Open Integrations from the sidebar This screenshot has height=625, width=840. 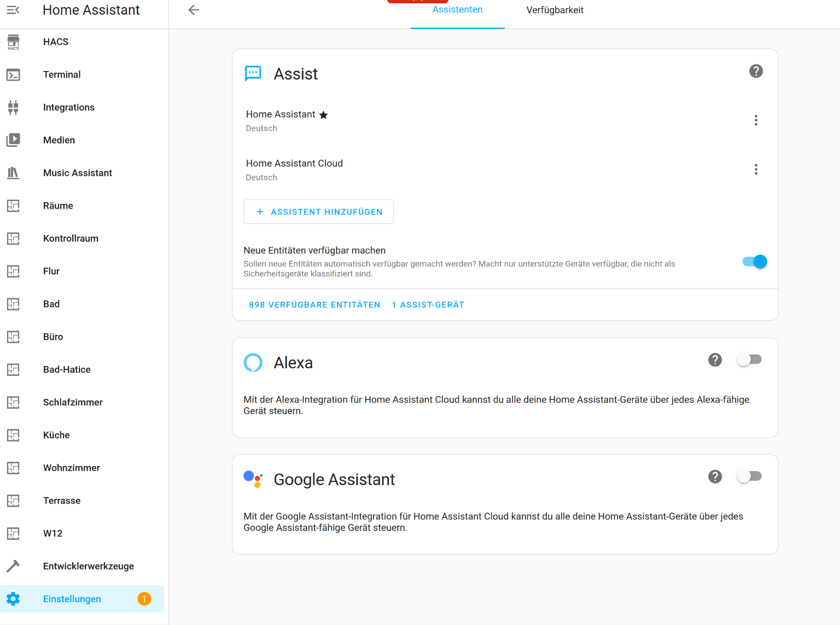coord(82,108)
